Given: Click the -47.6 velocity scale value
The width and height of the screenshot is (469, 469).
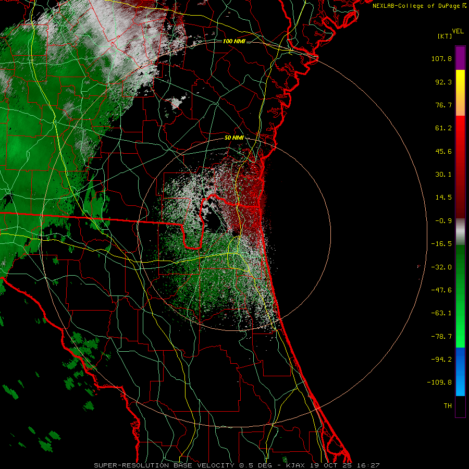Looking at the screenshot, I should (x=441, y=290).
